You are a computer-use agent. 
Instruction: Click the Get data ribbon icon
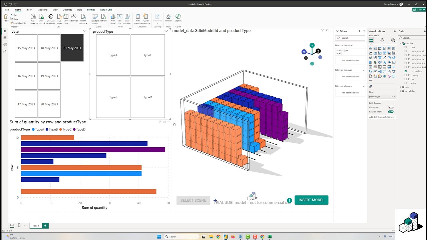pyautogui.click(x=33, y=19)
